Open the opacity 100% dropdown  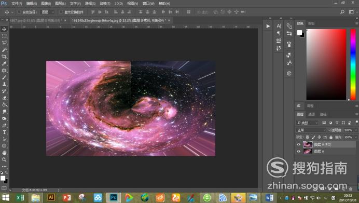[356, 130]
